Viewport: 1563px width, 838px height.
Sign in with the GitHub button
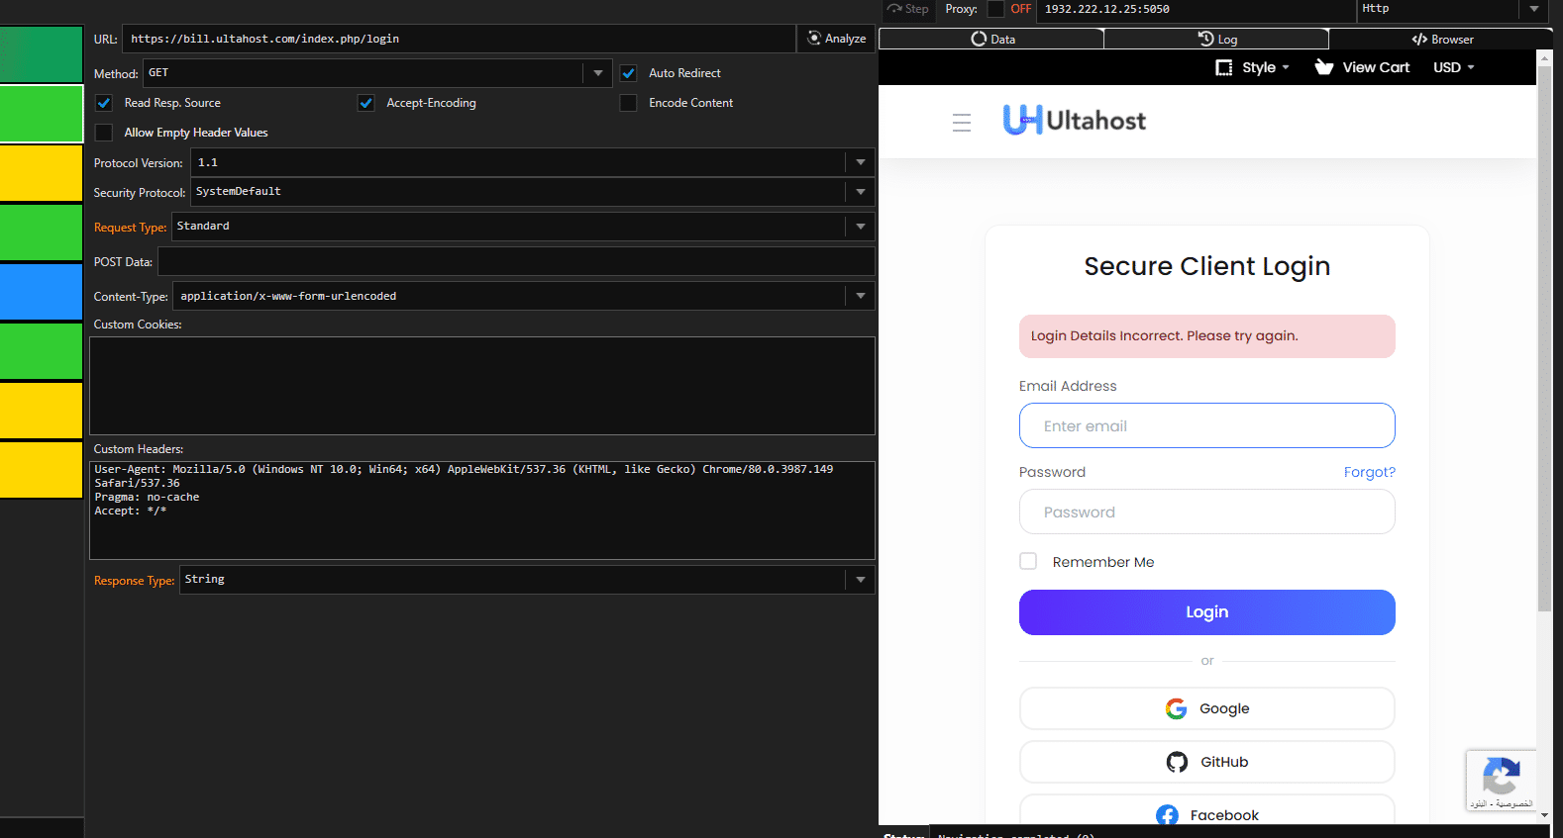pos(1206,762)
